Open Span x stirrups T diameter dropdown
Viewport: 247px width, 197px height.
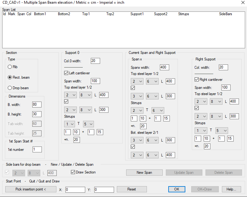157,110
